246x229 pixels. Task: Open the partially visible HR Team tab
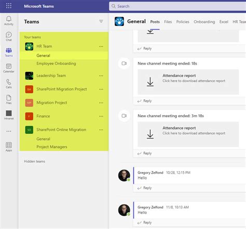pyautogui.click(x=239, y=22)
